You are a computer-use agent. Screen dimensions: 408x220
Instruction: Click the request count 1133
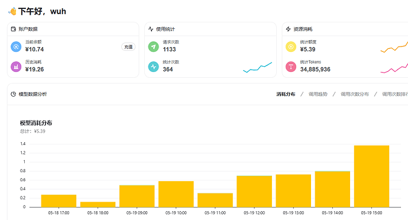[x=169, y=50]
